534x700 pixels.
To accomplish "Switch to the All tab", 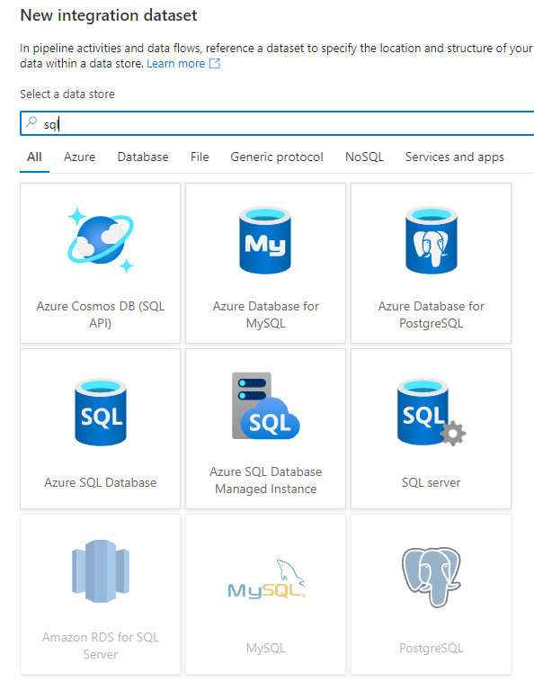I will point(34,157).
